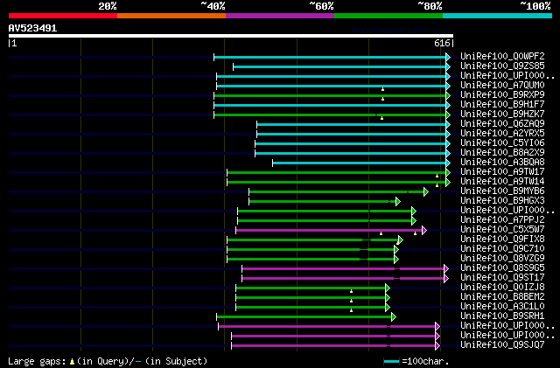
Task: Click the arrowhead ending the B9MYB6 alignment
Action: tap(426, 192)
